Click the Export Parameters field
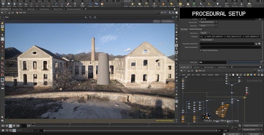 (230, 47)
